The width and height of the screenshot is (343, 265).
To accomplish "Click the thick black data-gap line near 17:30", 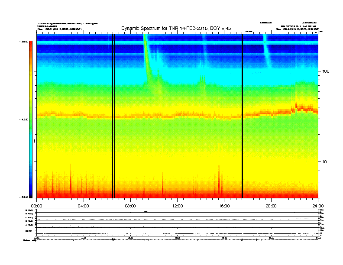I will point(243,116).
